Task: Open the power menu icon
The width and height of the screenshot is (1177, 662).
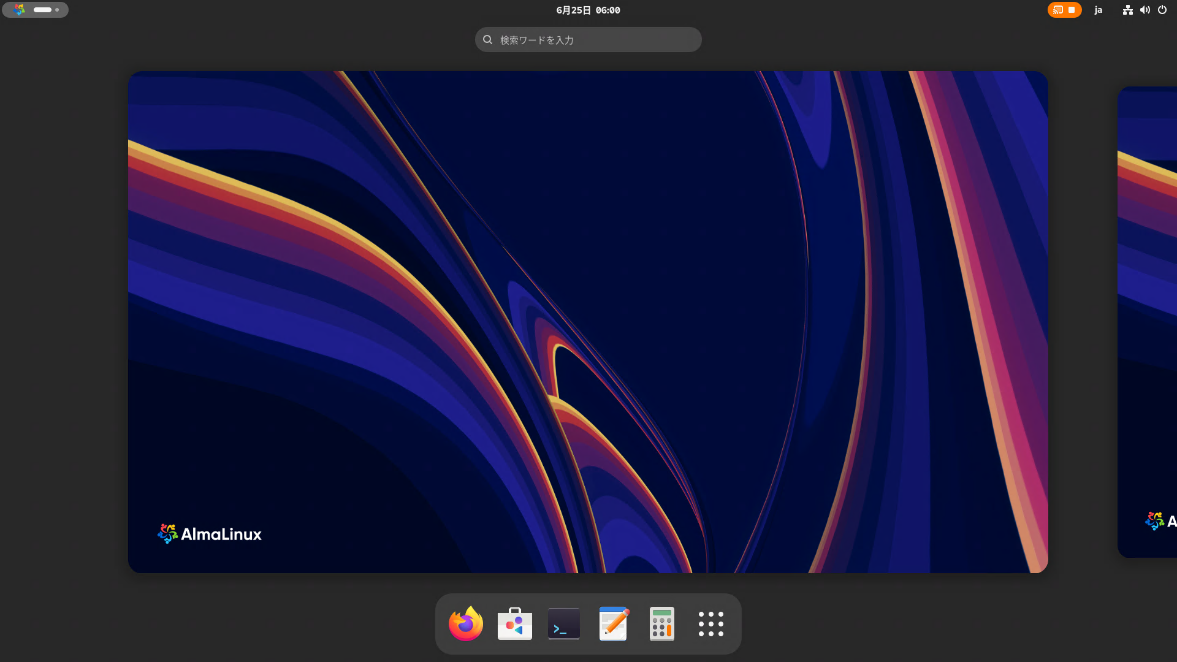Action: [x=1162, y=10]
